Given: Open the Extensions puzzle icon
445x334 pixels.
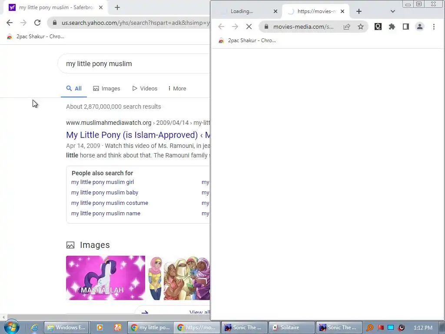Looking at the screenshot, I should (x=392, y=27).
